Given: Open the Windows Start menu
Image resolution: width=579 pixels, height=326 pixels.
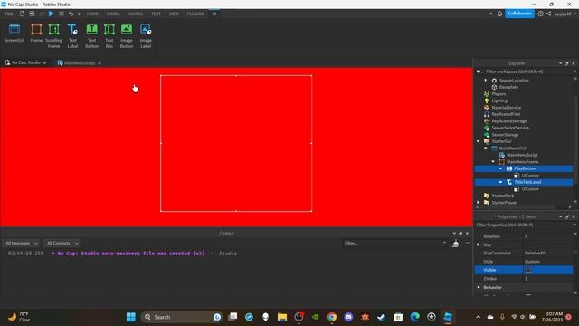Looking at the screenshot, I should click(130, 317).
